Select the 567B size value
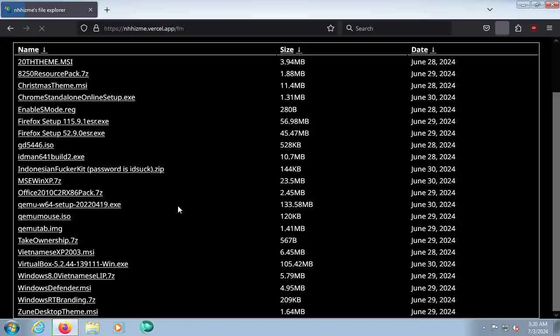560x336 pixels. coord(288,240)
